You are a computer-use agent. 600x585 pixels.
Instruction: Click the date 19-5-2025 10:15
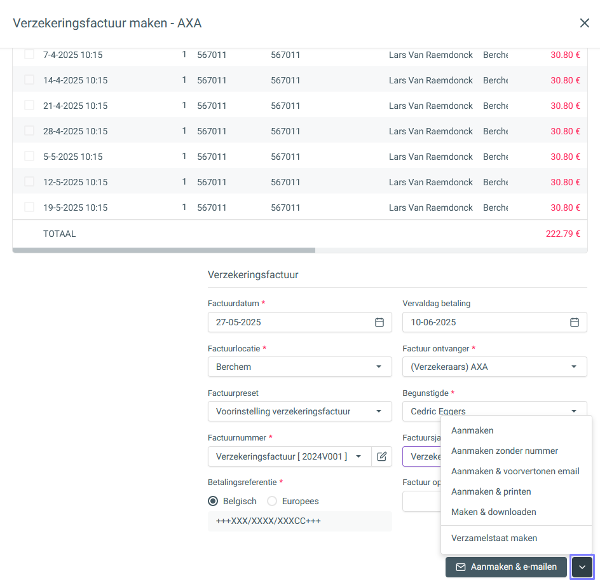tap(76, 208)
